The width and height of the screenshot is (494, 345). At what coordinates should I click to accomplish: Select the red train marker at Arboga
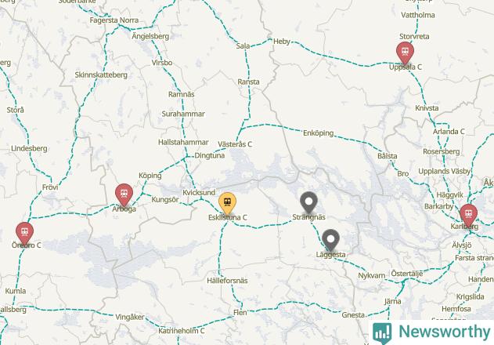[124, 194]
